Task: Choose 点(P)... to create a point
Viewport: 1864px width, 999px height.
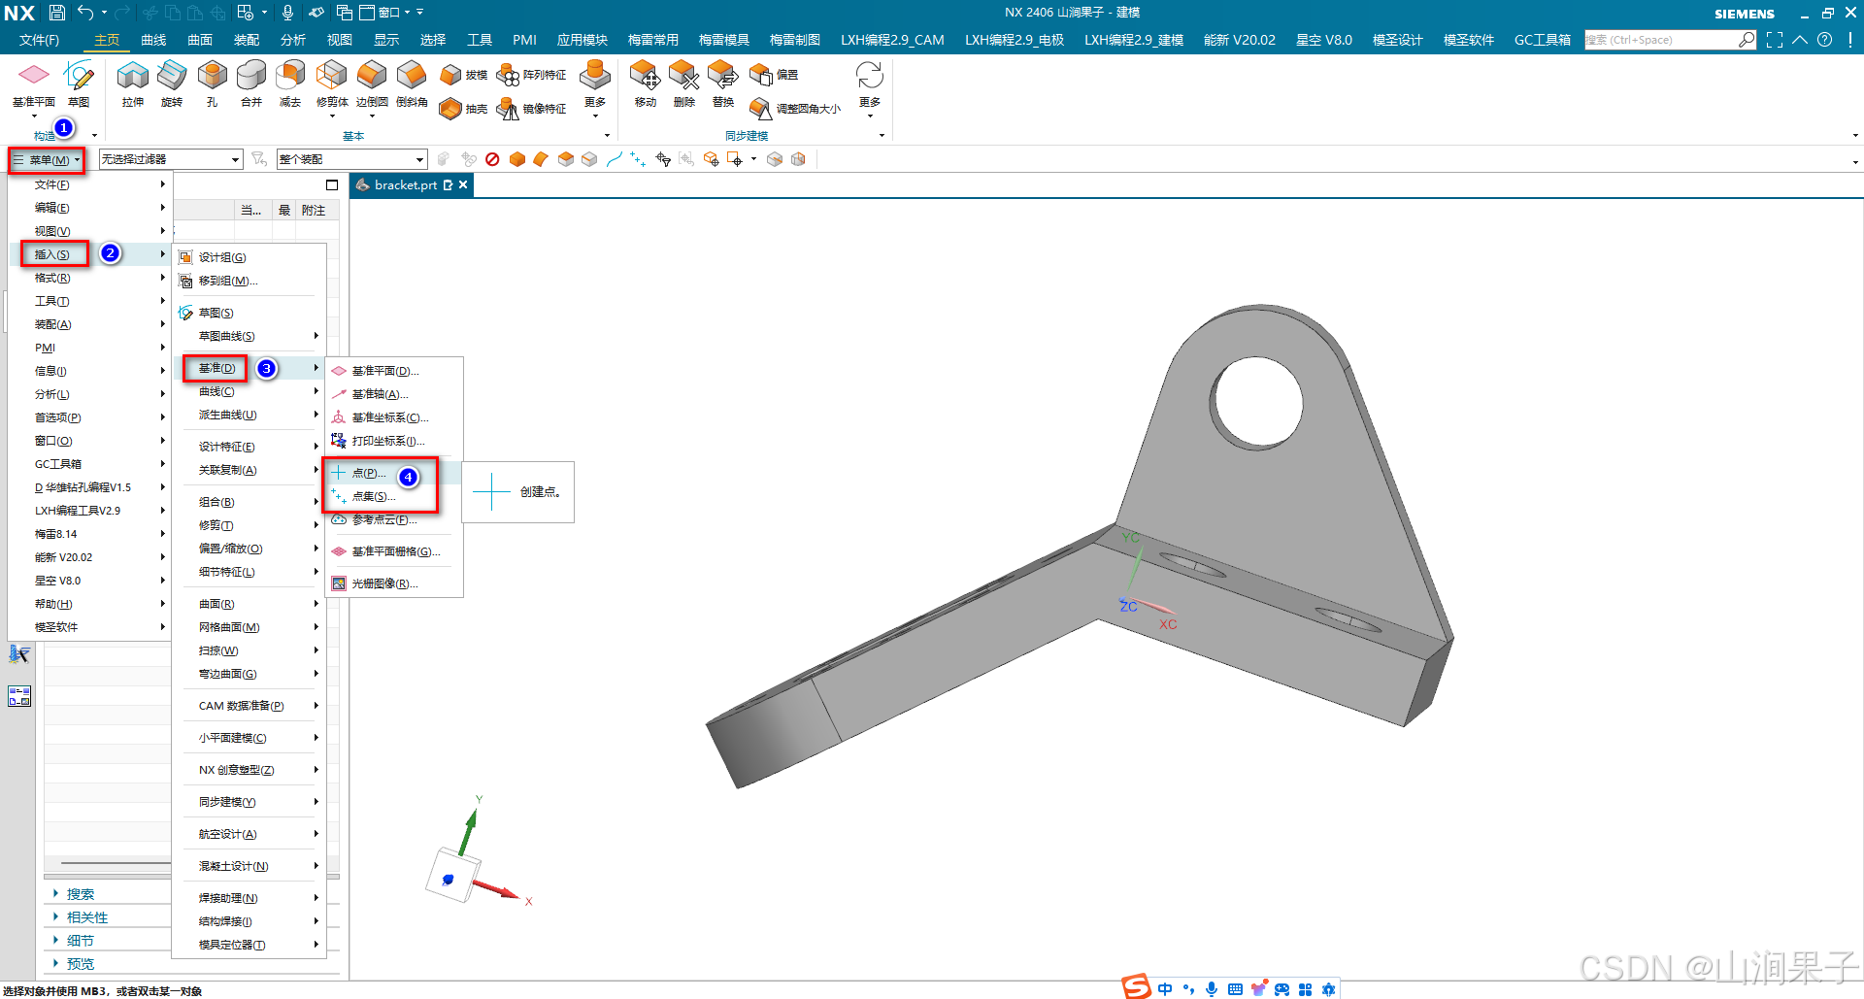Action: 369,473
